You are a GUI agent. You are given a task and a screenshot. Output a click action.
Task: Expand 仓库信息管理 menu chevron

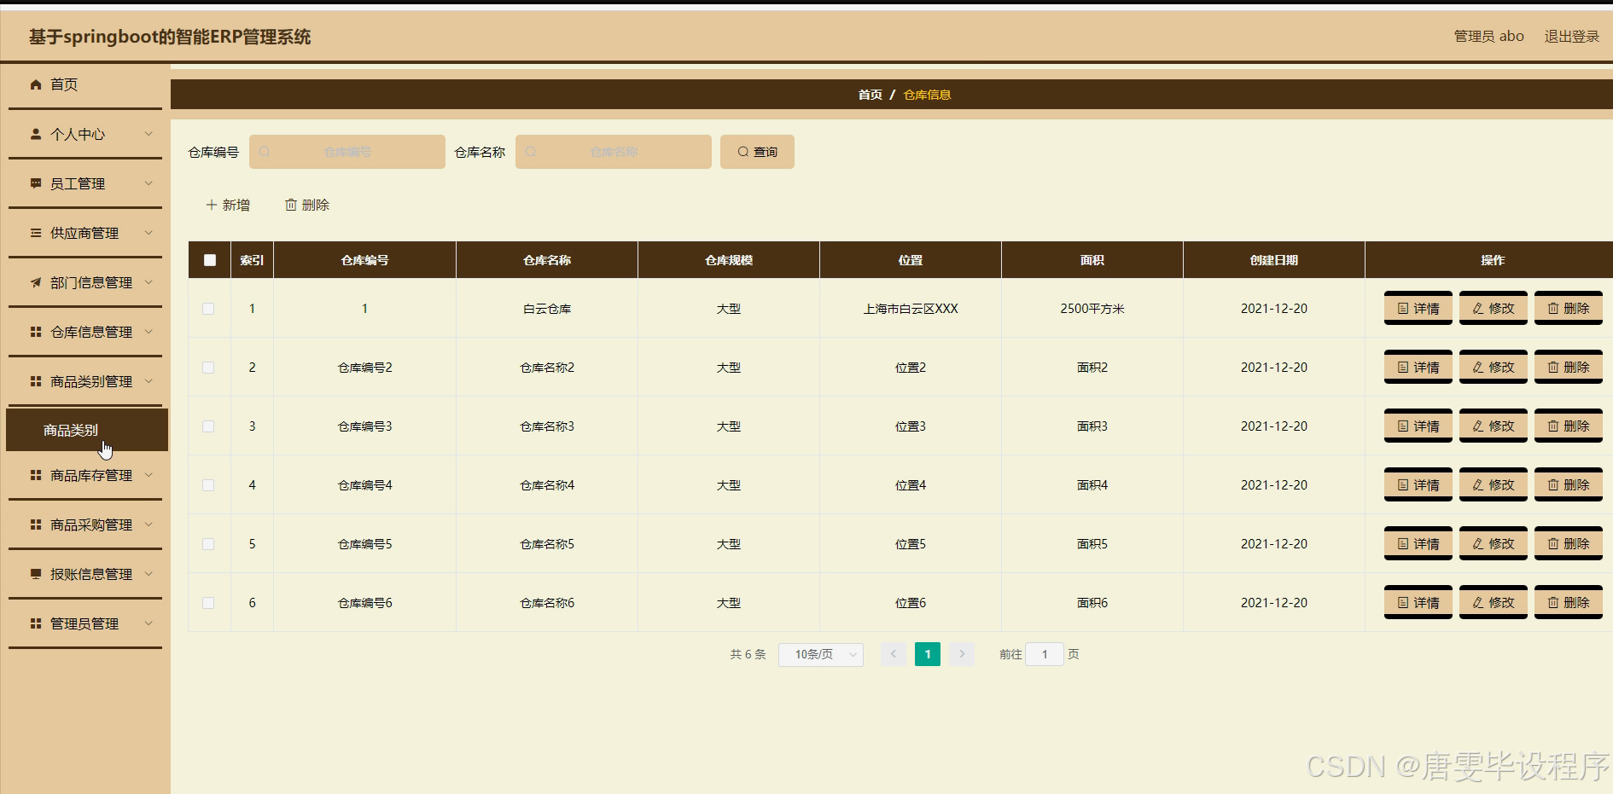tap(148, 332)
